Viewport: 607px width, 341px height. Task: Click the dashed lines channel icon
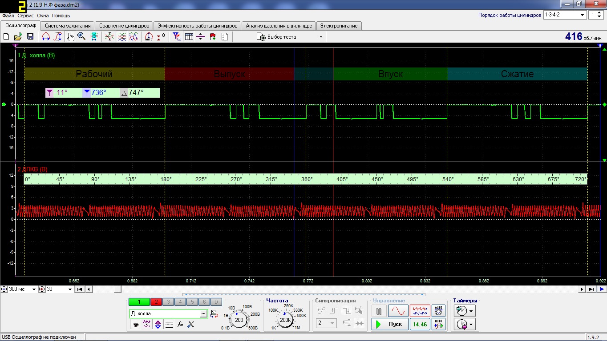point(169,325)
